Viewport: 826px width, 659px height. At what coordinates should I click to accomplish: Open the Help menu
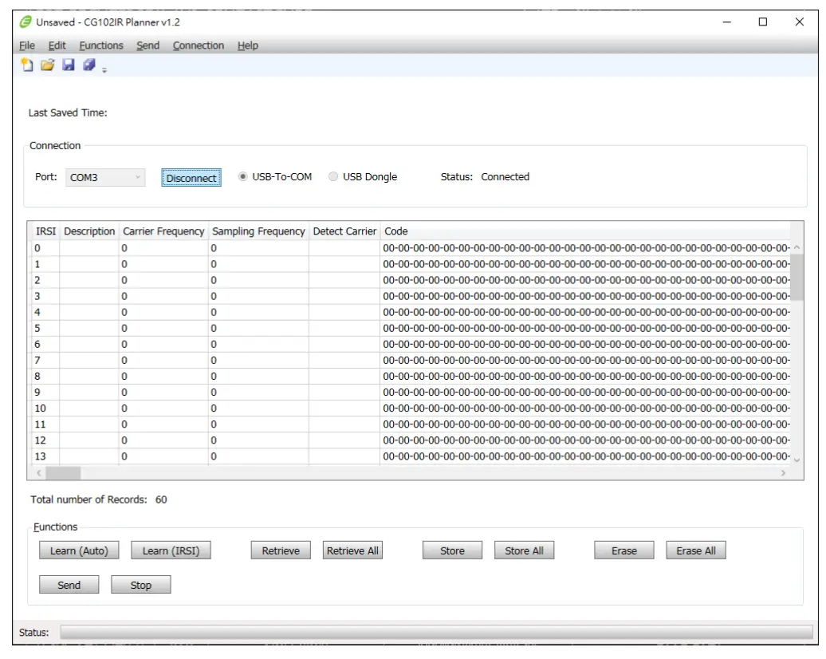click(248, 45)
